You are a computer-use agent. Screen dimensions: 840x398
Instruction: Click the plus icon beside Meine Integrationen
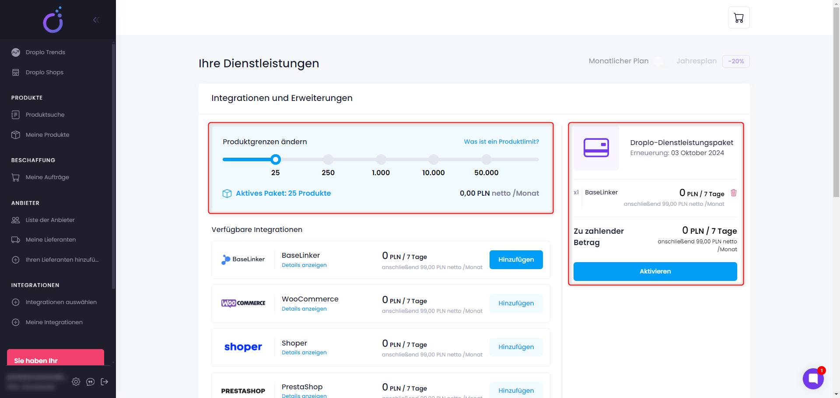pyautogui.click(x=16, y=322)
